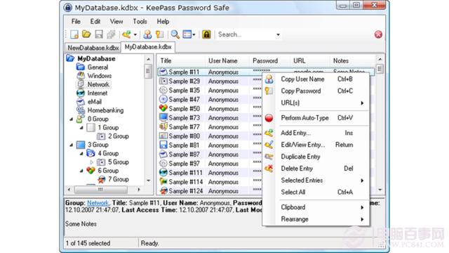Open the Search box dropdown arrow
449x253 pixels.
click(278, 34)
